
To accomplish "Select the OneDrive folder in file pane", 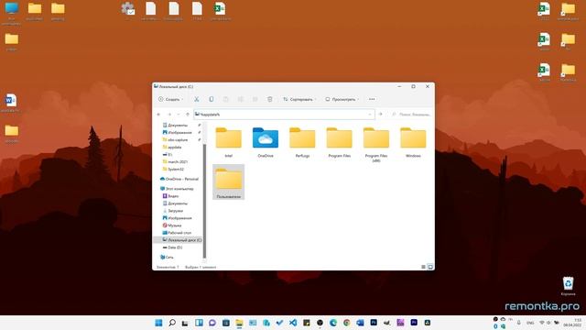I will tap(266, 142).
